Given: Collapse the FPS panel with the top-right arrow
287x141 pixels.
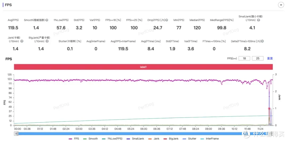Looking at the screenshot, I should coord(280,5).
